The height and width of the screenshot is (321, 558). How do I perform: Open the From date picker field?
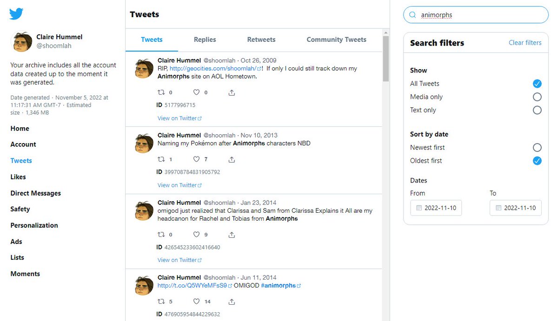(x=436, y=208)
